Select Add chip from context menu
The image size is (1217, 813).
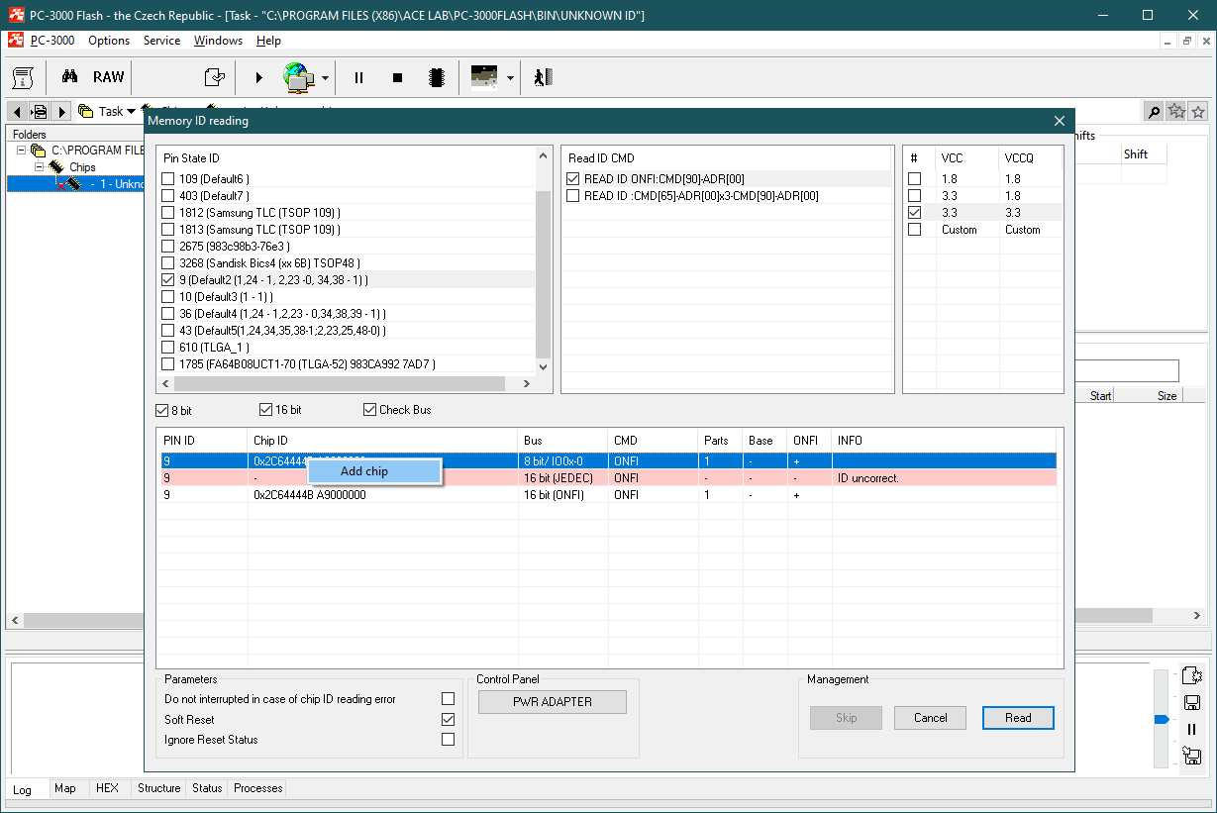tap(364, 471)
